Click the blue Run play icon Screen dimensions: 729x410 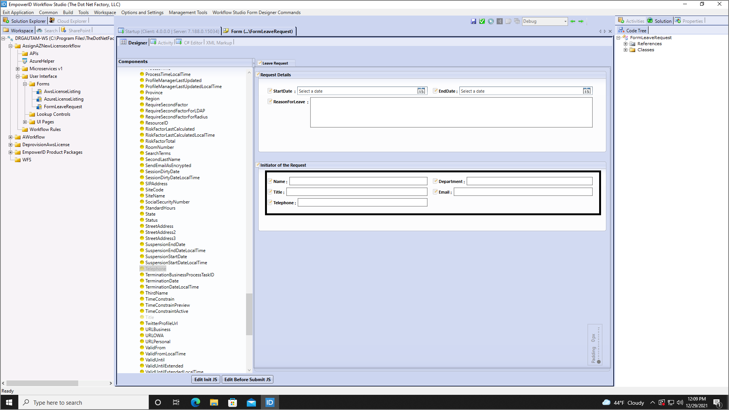click(491, 21)
